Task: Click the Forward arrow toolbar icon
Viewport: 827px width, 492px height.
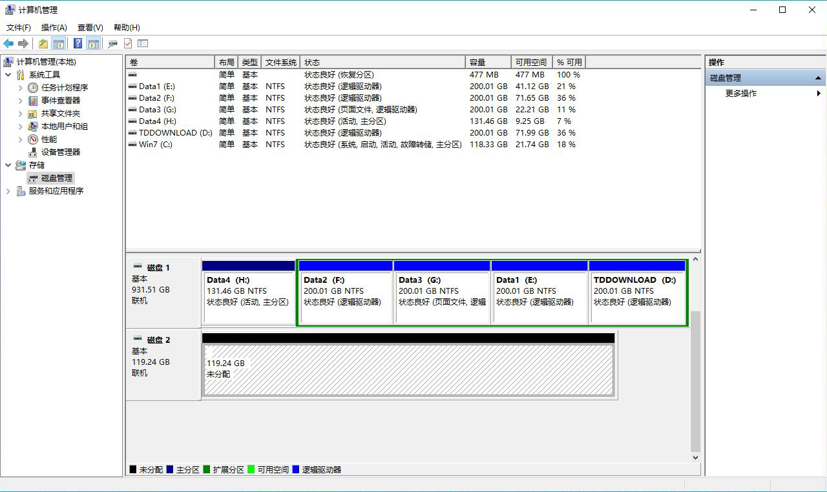Action: coord(23,43)
